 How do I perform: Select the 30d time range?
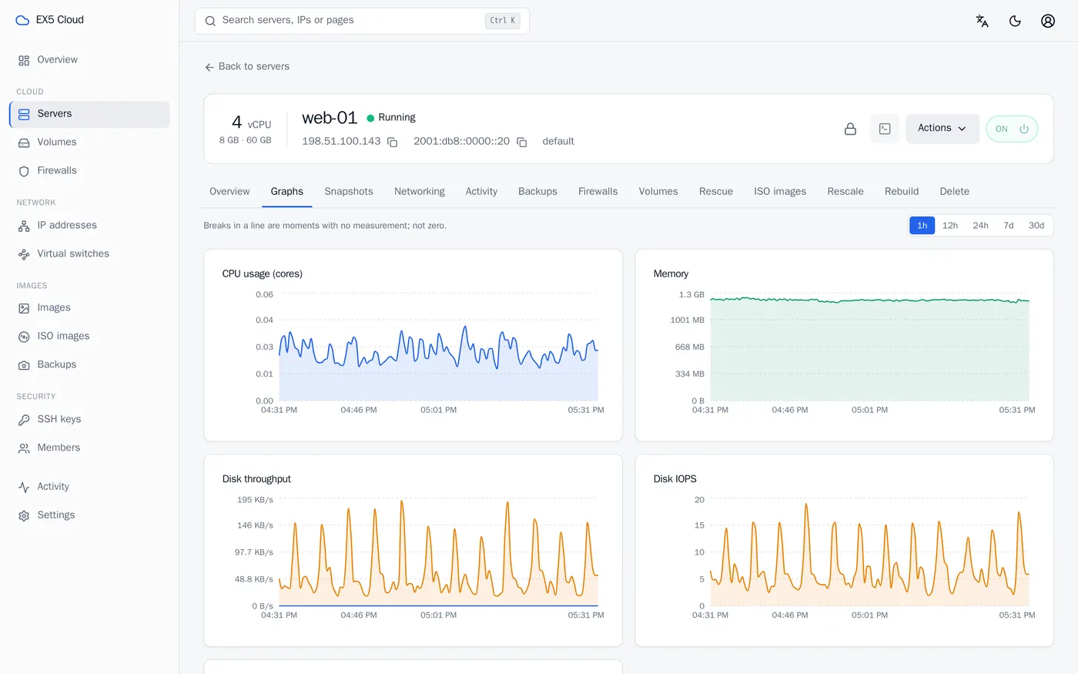coord(1036,226)
